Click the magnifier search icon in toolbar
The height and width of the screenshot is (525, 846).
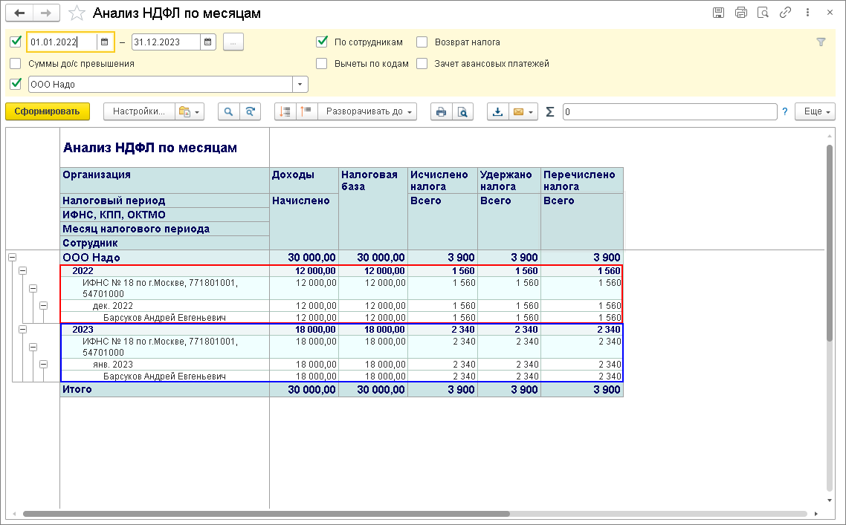pyautogui.click(x=229, y=111)
